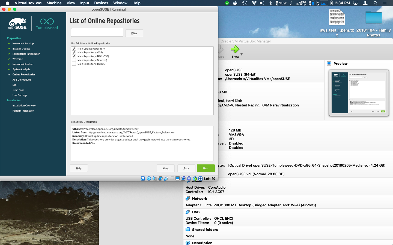The width and height of the screenshot is (393, 245).
Task: Enable Main Repository (DEBUG) checkbox
Action: [x=74, y=64]
